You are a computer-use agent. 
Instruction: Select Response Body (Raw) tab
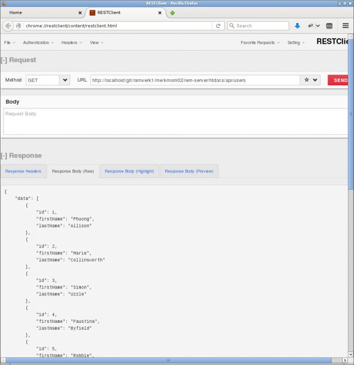click(x=73, y=171)
